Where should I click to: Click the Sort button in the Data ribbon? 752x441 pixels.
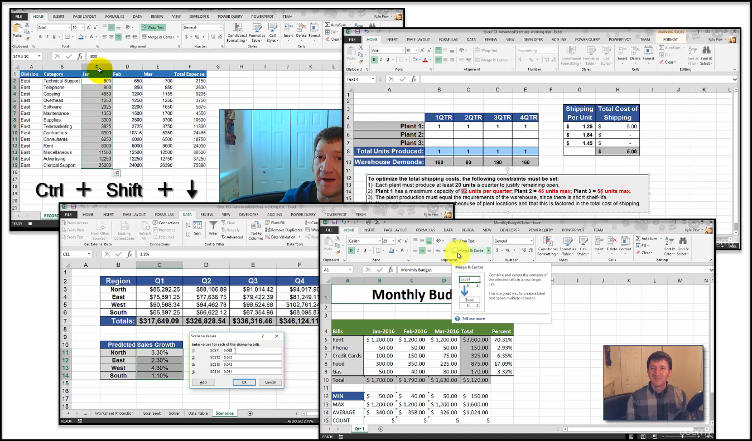[197, 229]
